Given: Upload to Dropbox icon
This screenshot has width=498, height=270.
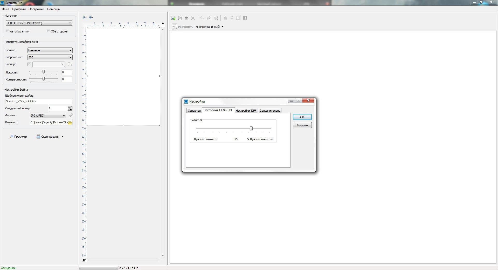Looking at the screenshot, I should coord(232,18).
